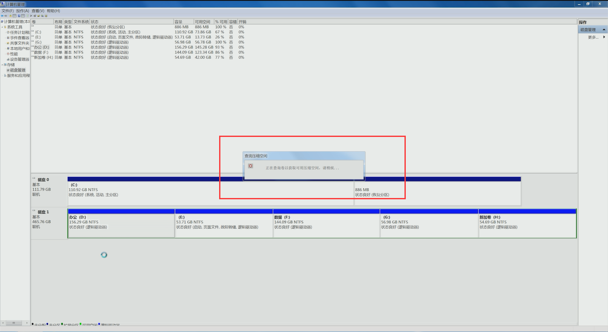This screenshot has width=608, height=332.
Task: Expand the 共享文件夹 node arrow
Action: tap(5, 43)
